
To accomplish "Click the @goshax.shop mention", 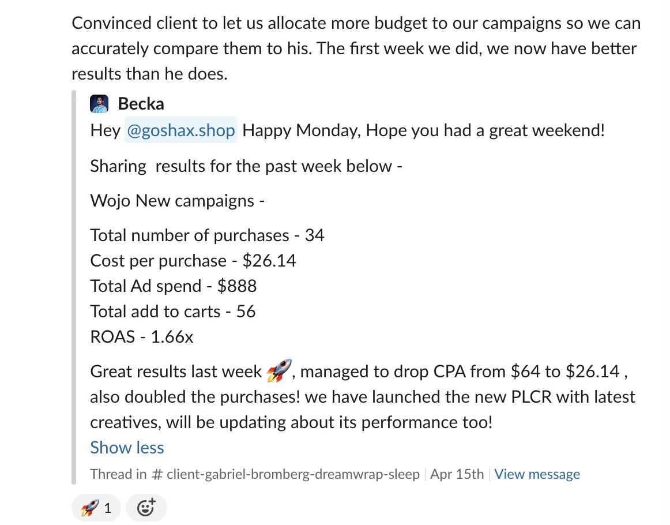I will [180, 130].
